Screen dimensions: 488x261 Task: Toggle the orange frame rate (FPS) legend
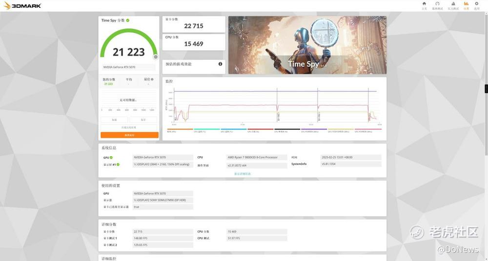coord(180,130)
